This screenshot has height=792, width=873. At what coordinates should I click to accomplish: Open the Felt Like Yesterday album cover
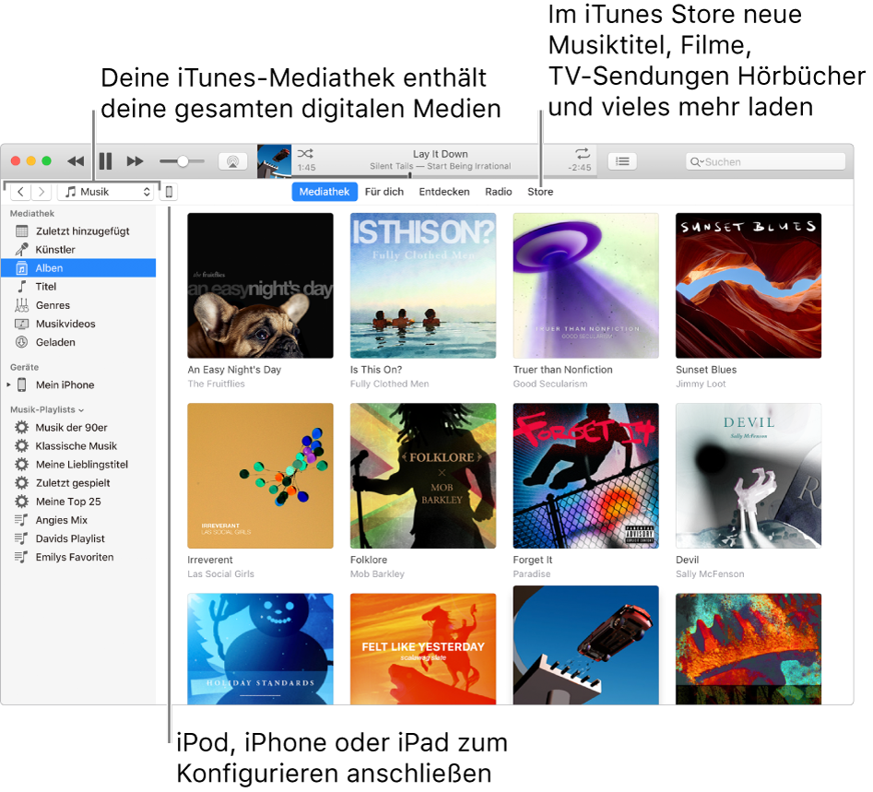[x=422, y=649]
